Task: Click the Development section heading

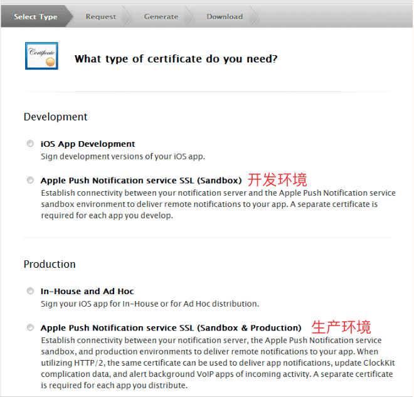Action: (55, 117)
